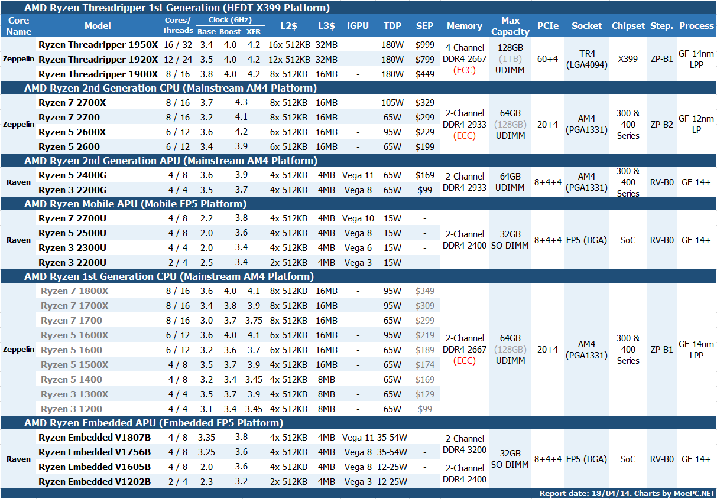Viewport: 717px width, 499px height.
Task: Click the Ryzen 5 2500U row label
Action: [x=73, y=233]
